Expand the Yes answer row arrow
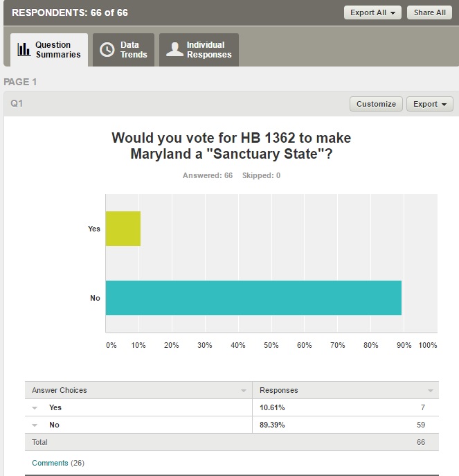Viewport: 459px width, 476px height. 35,408
